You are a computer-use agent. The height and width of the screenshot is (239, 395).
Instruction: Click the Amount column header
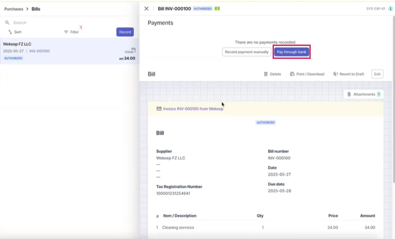click(367, 216)
